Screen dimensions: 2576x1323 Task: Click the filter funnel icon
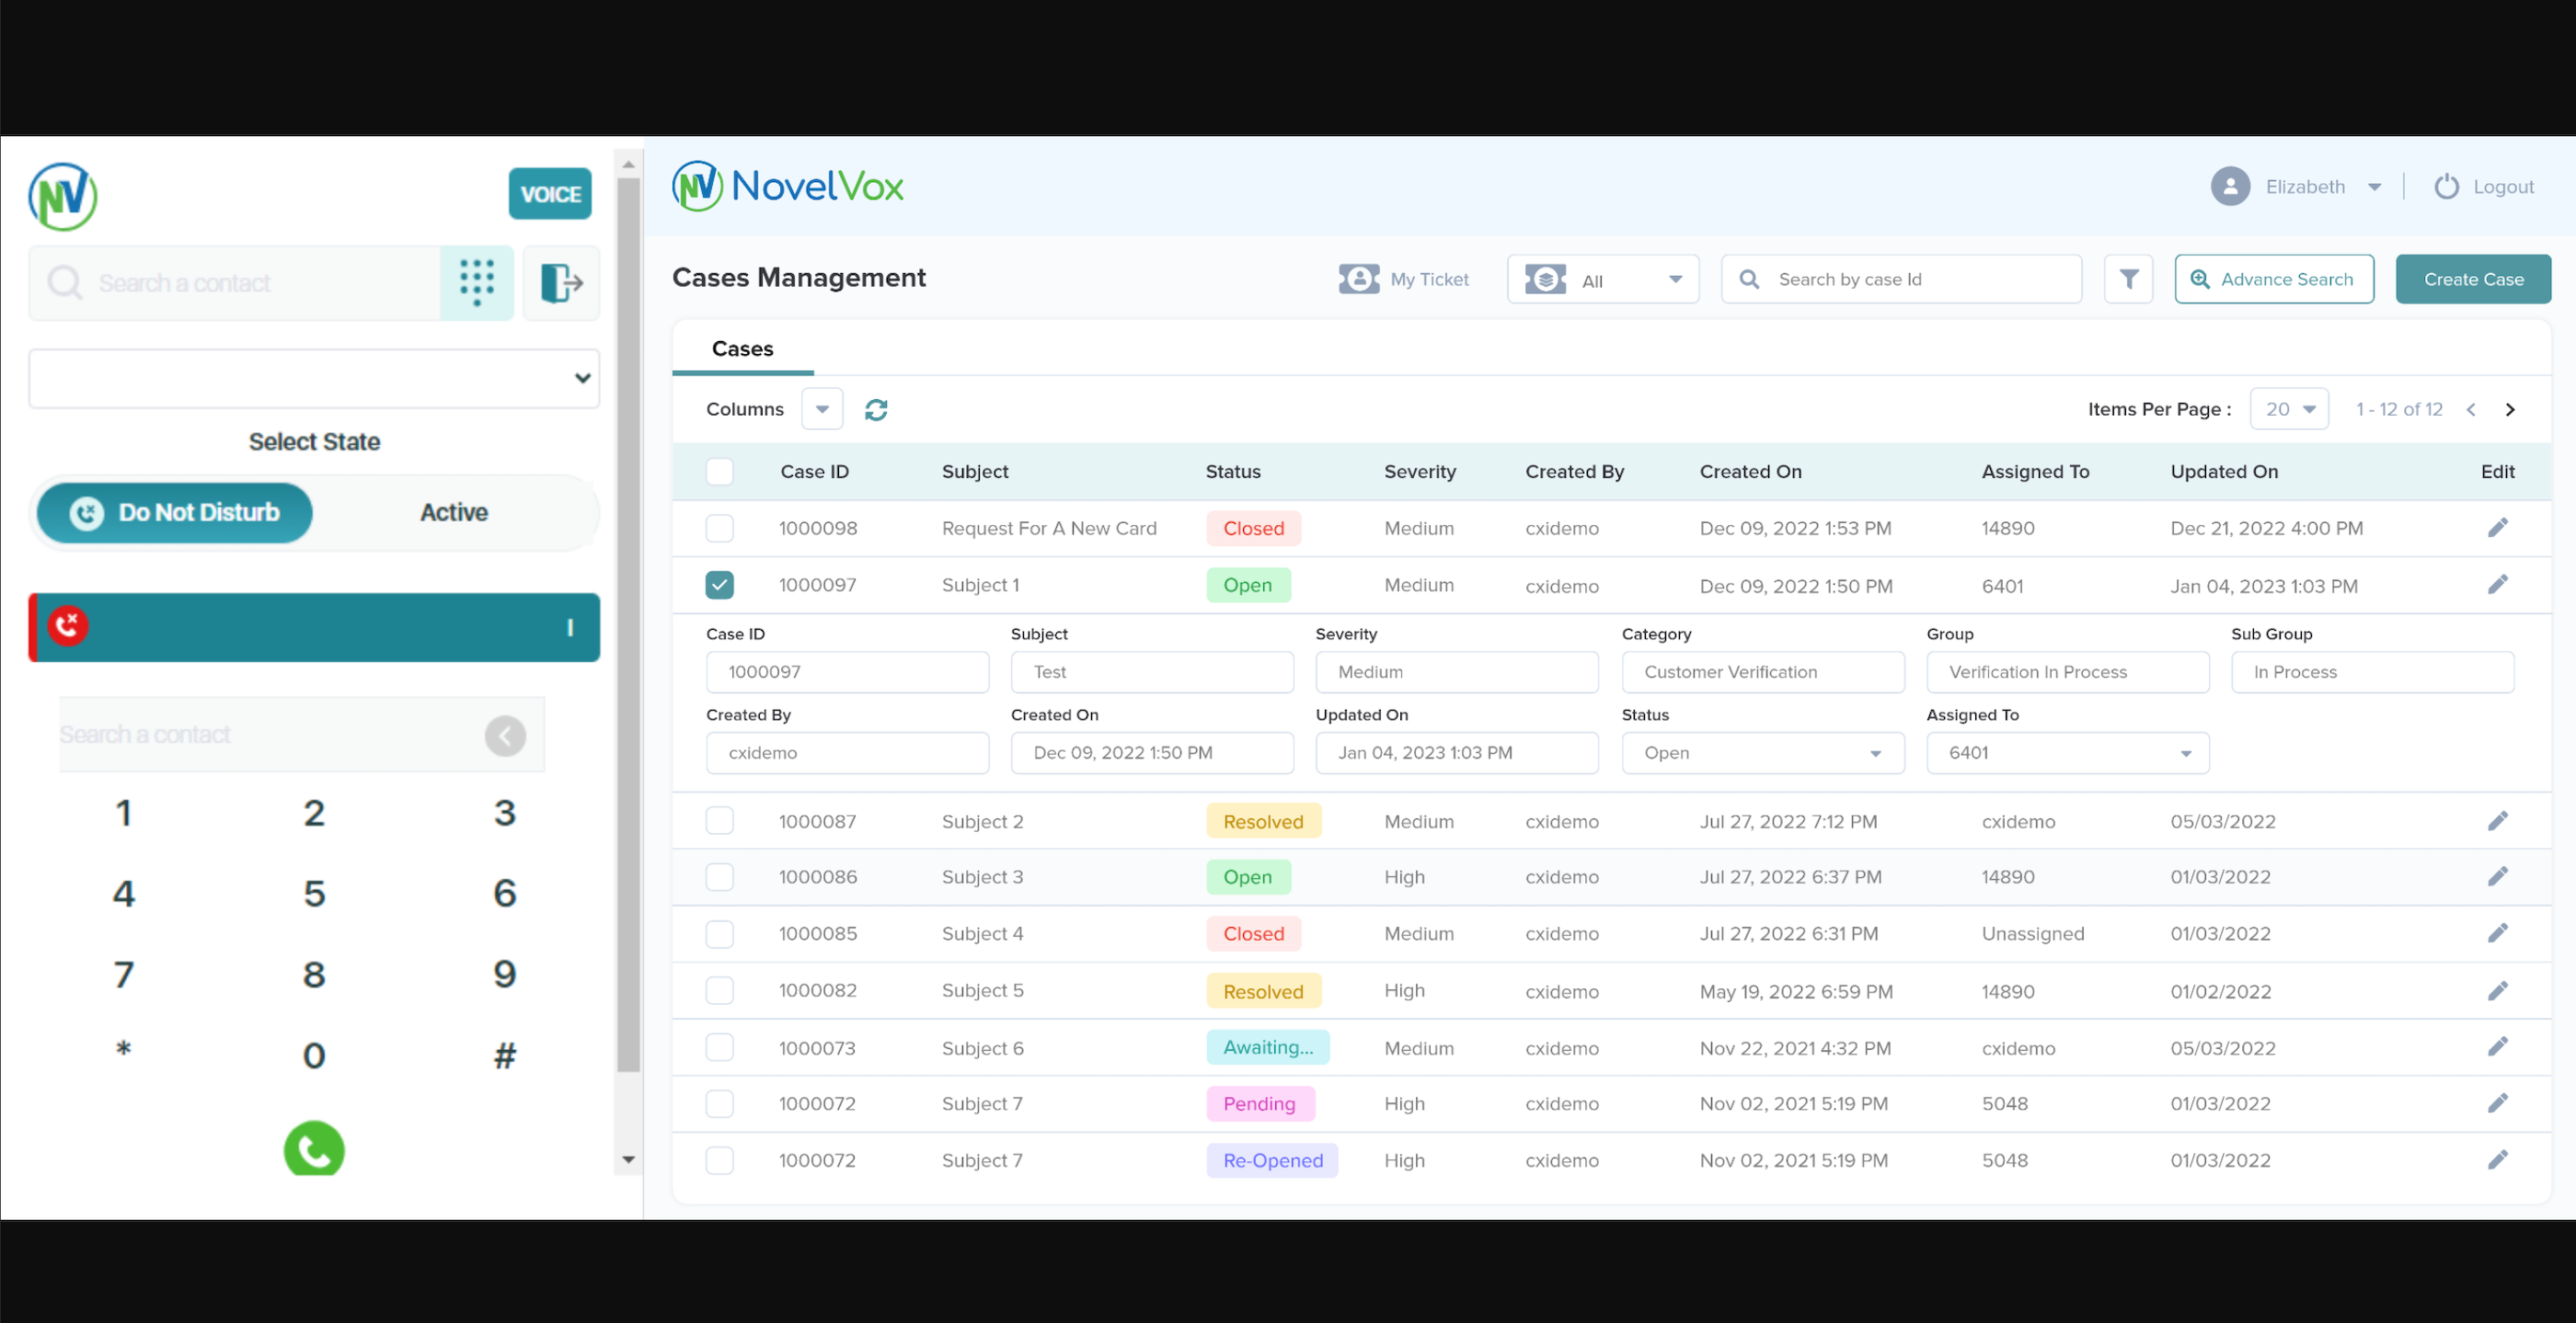(x=2128, y=279)
